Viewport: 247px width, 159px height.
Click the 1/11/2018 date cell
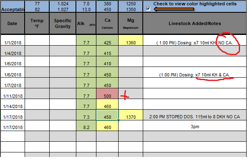13,94
